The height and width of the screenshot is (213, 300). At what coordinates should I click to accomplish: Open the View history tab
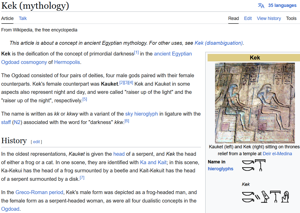tap(269, 18)
